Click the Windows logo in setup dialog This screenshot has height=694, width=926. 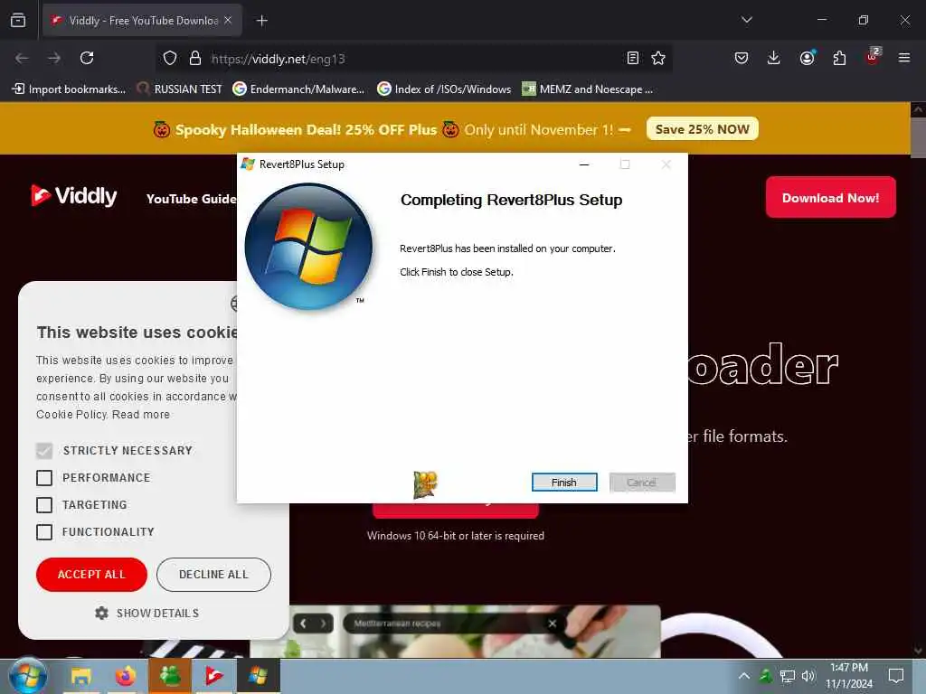[x=308, y=247]
